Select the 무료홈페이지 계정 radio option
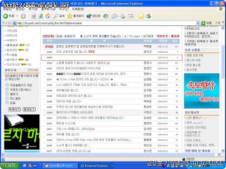Viewport: 226px width, 169px height. [x=7, y=85]
